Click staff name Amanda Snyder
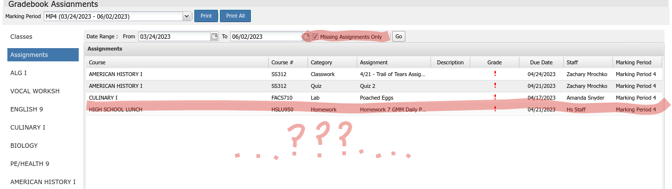Image resolution: width=672 pixels, height=189 pixels. (x=585, y=98)
